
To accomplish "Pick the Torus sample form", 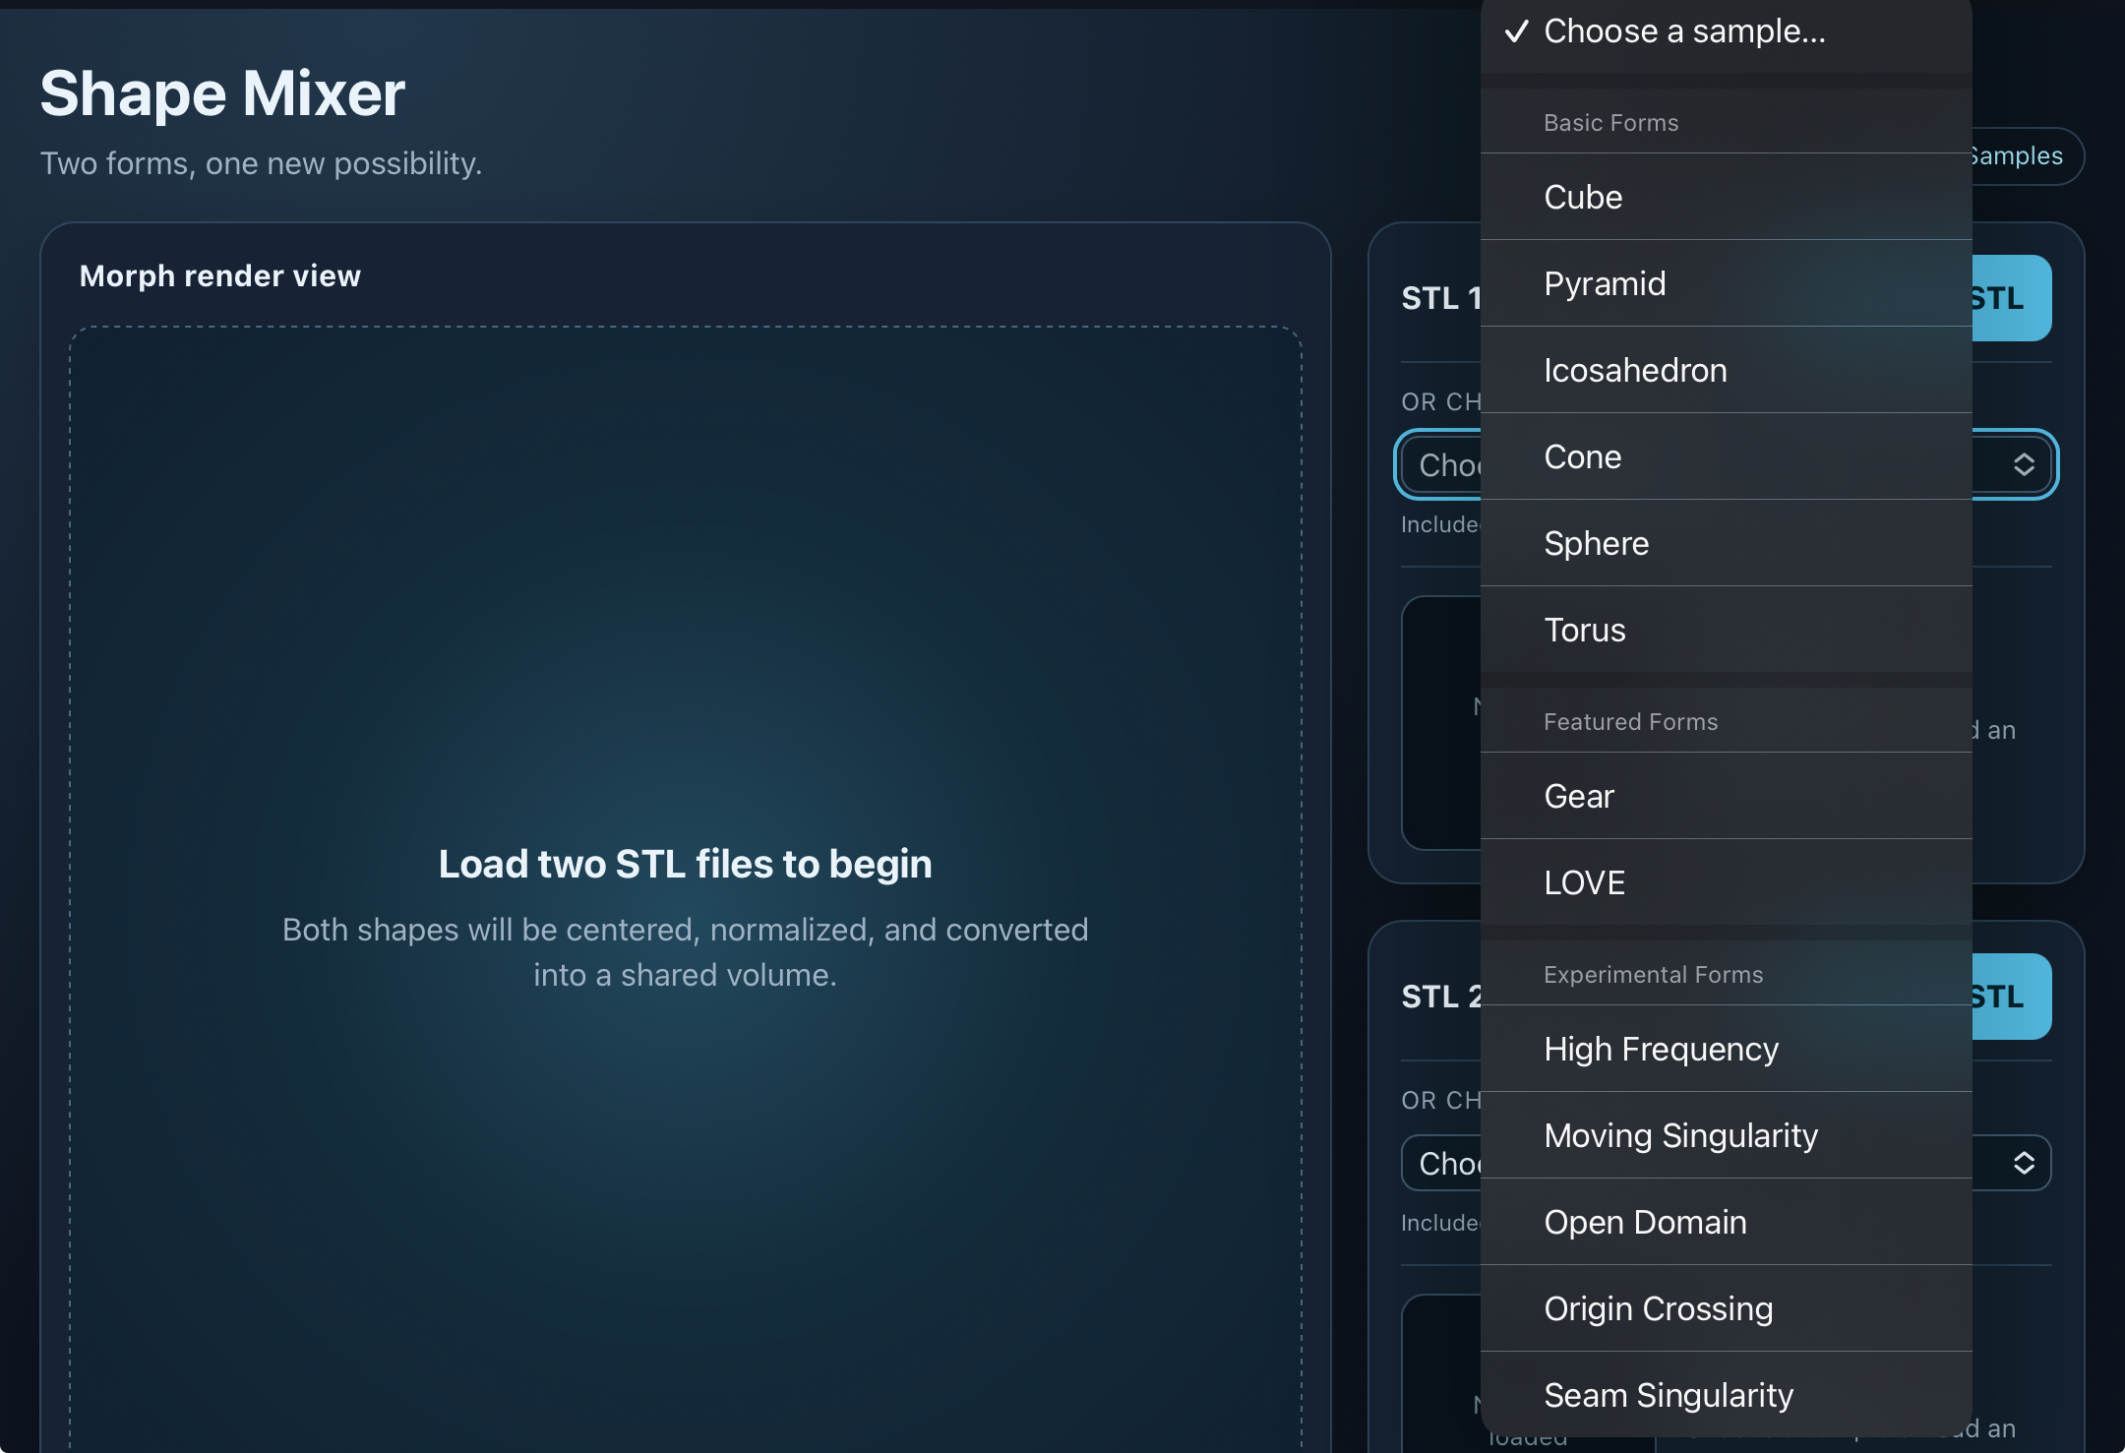I will 1726,630.
